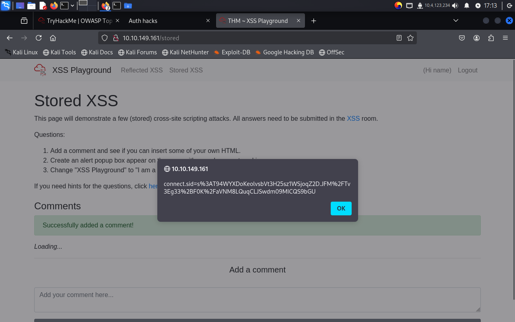The image size is (515, 322).
Task: Save the page to Pocket
Action: pos(462,38)
